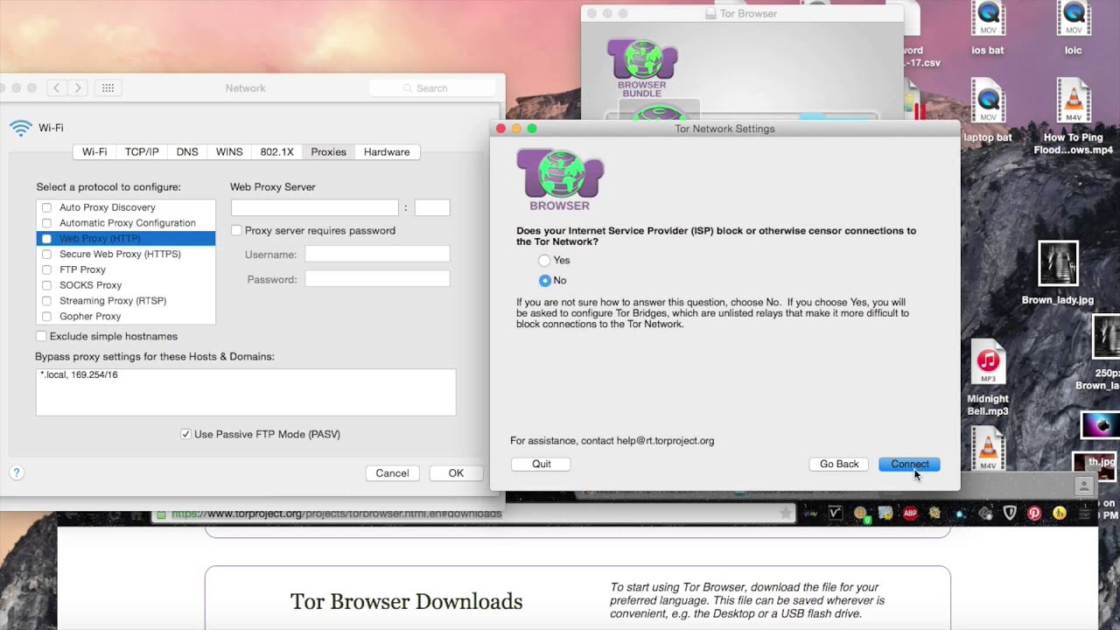The image size is (1120, 630).
Task: Click the loic desktop file
Action: [1074, 29]
